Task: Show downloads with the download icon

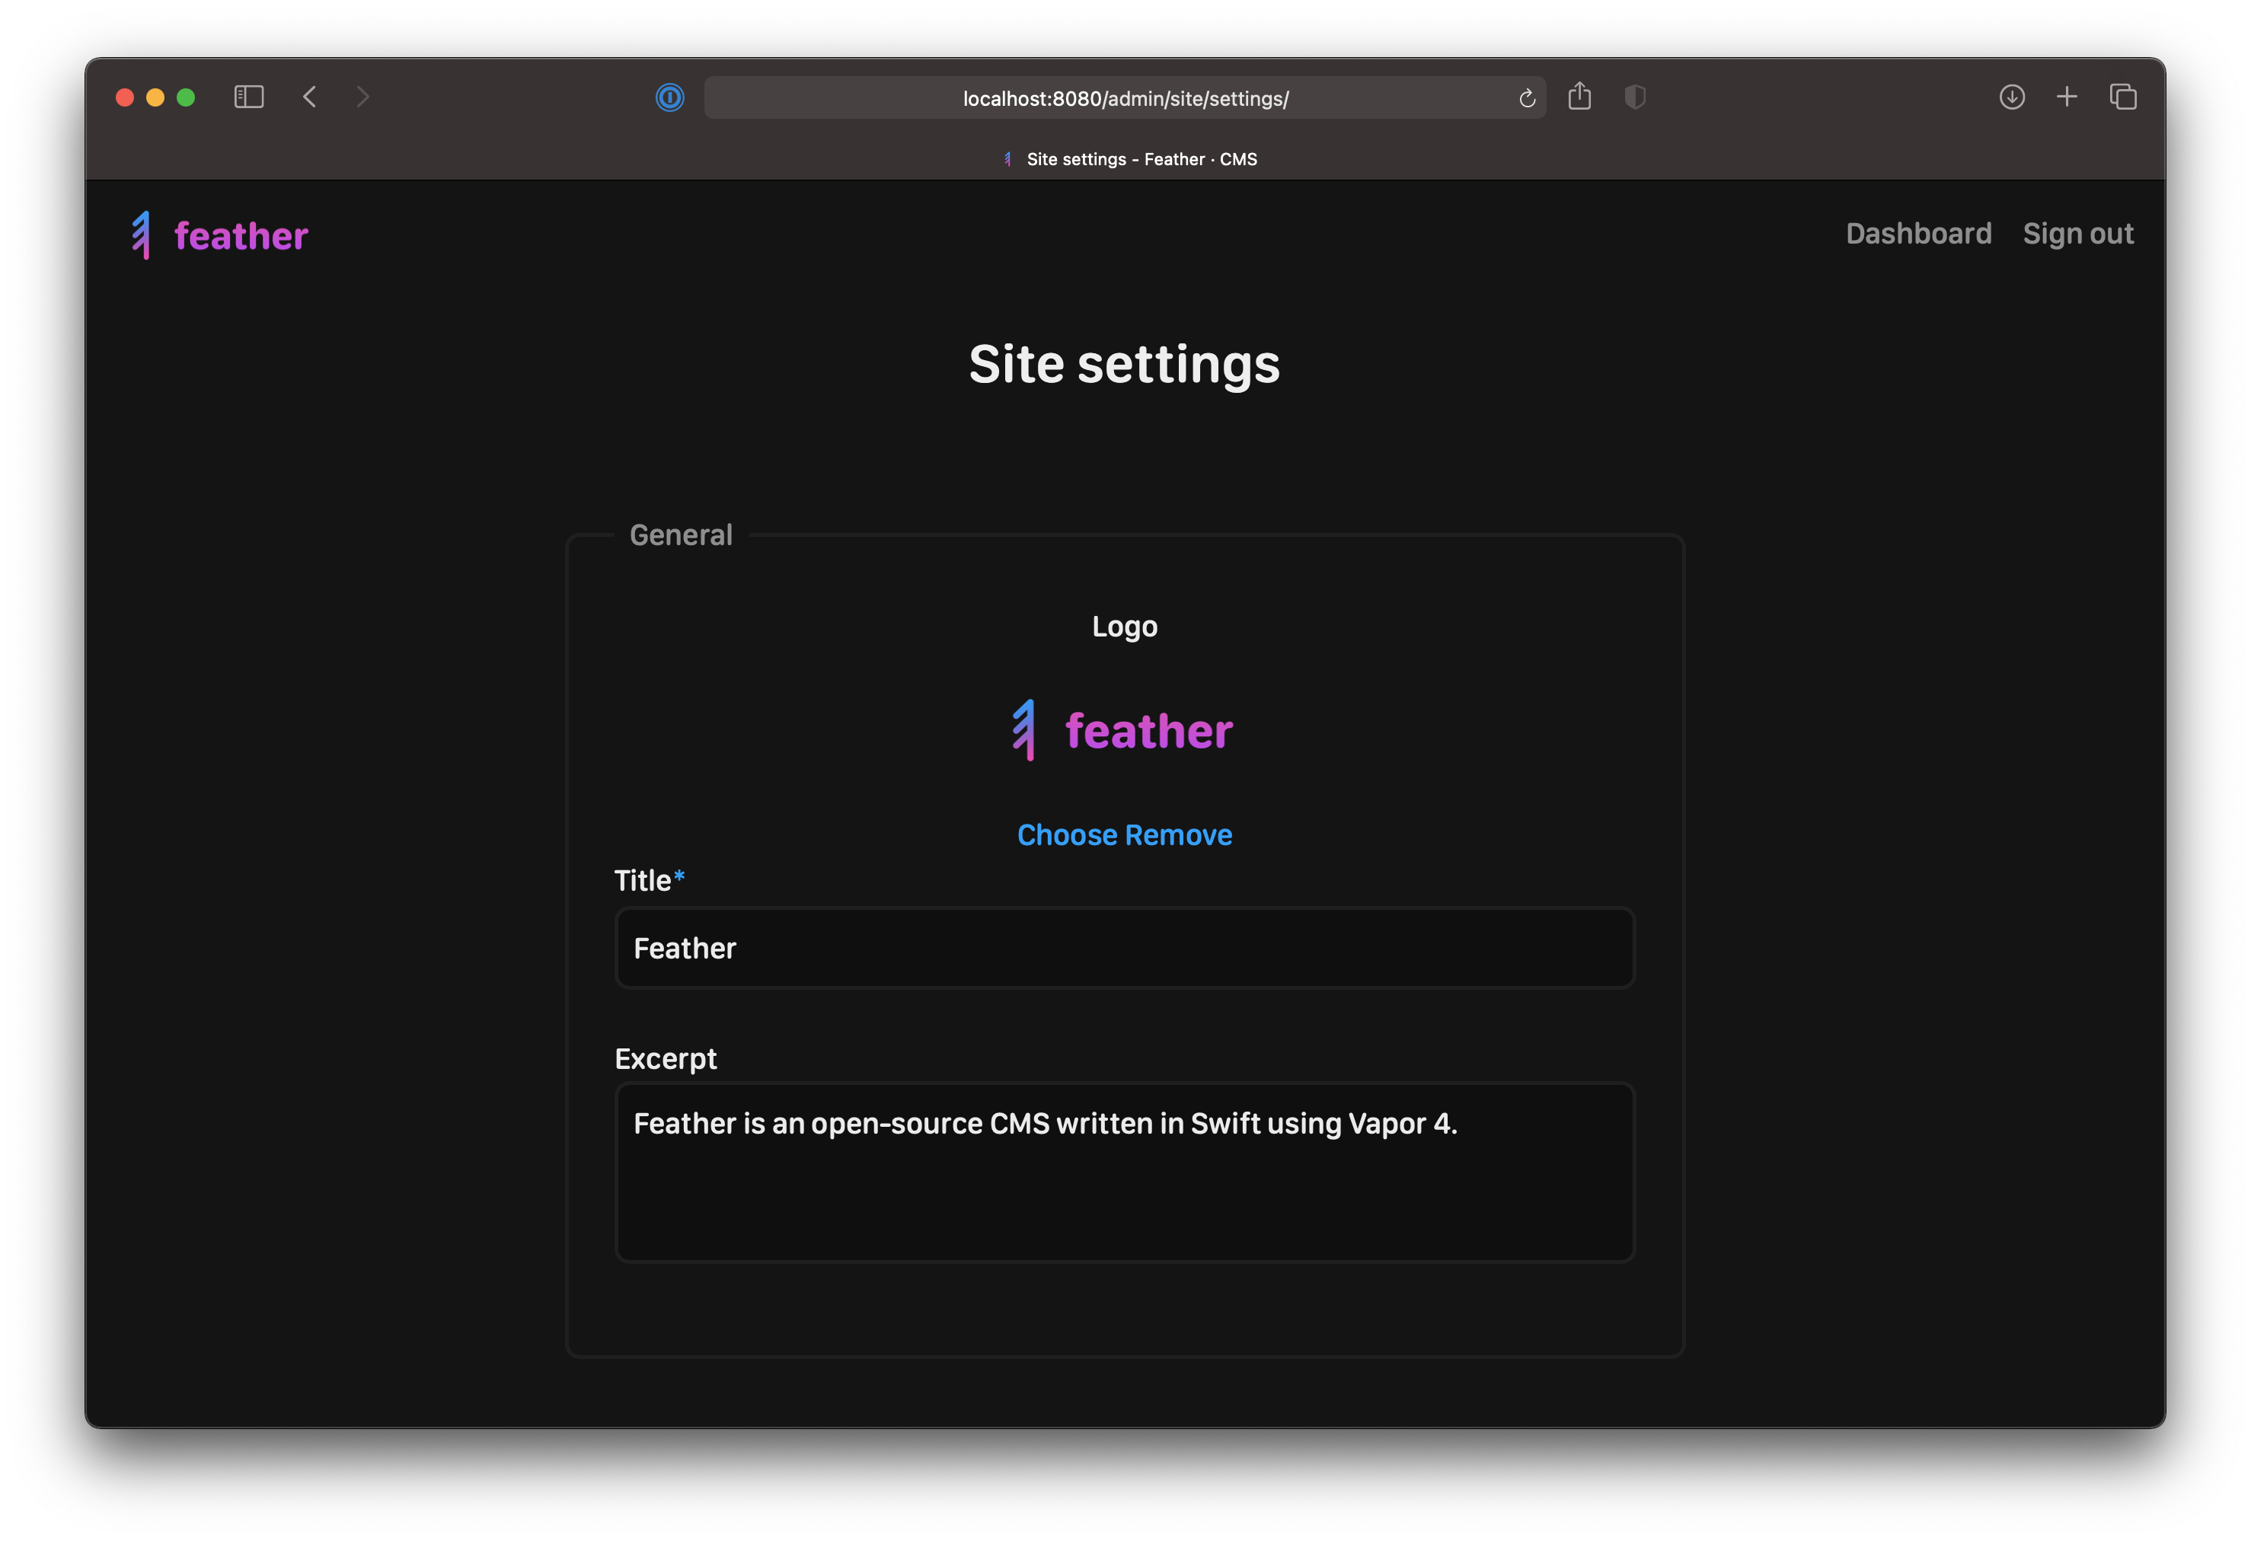Action: 2012,97
